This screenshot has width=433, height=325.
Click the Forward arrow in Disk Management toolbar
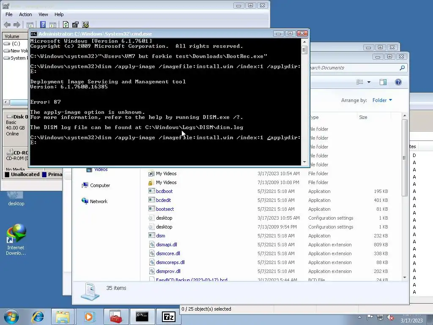[17, 25]
